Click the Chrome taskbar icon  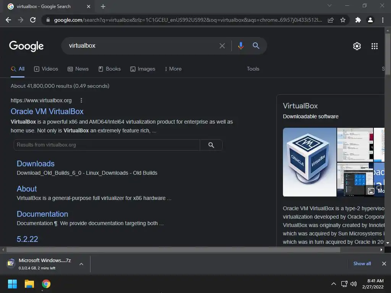46,284
